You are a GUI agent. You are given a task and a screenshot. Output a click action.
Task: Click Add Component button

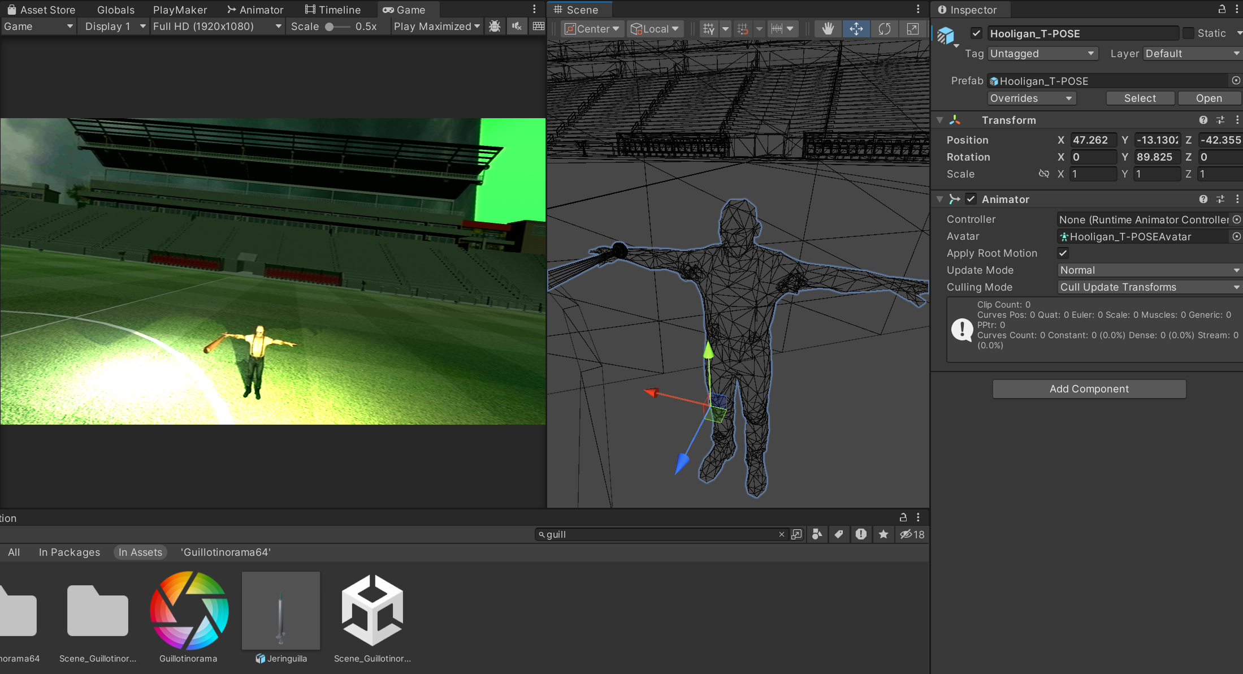tap(1089, 389)
